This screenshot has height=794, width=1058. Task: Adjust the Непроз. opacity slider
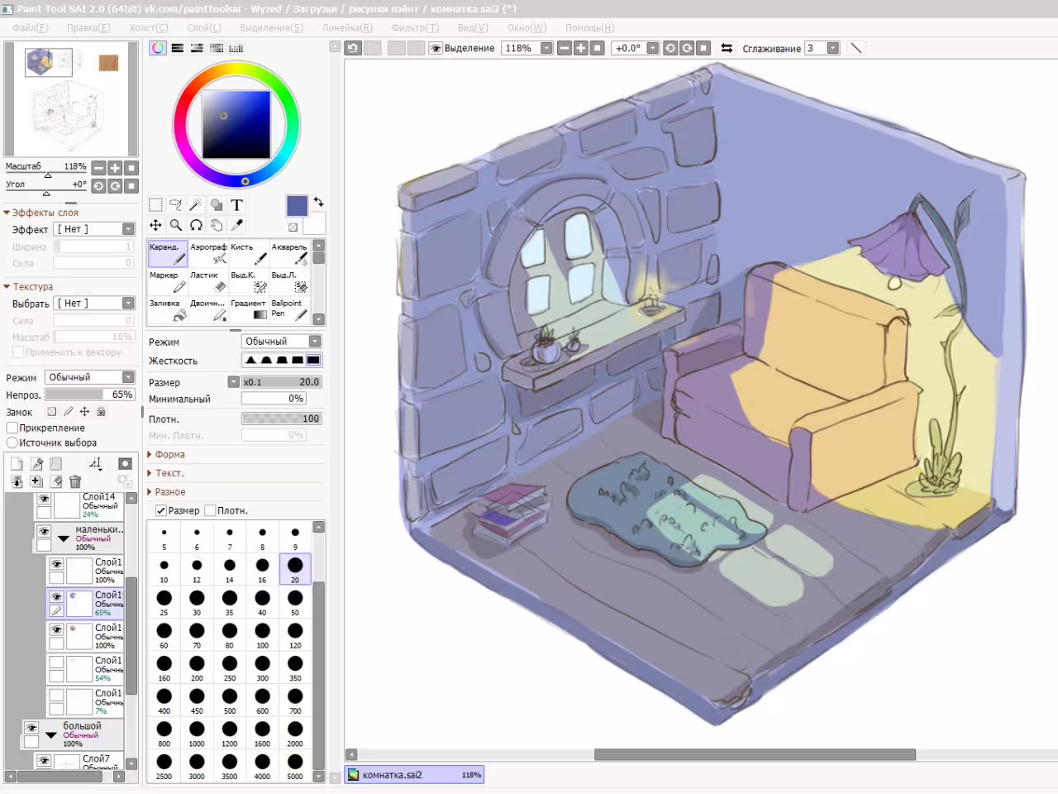tap(90, 395)
